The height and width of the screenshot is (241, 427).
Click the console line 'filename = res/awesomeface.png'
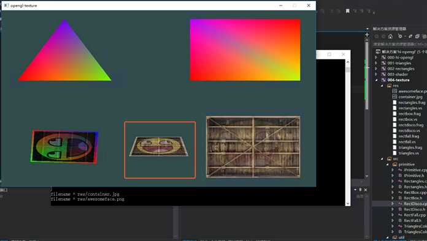(x=87, y=199)
